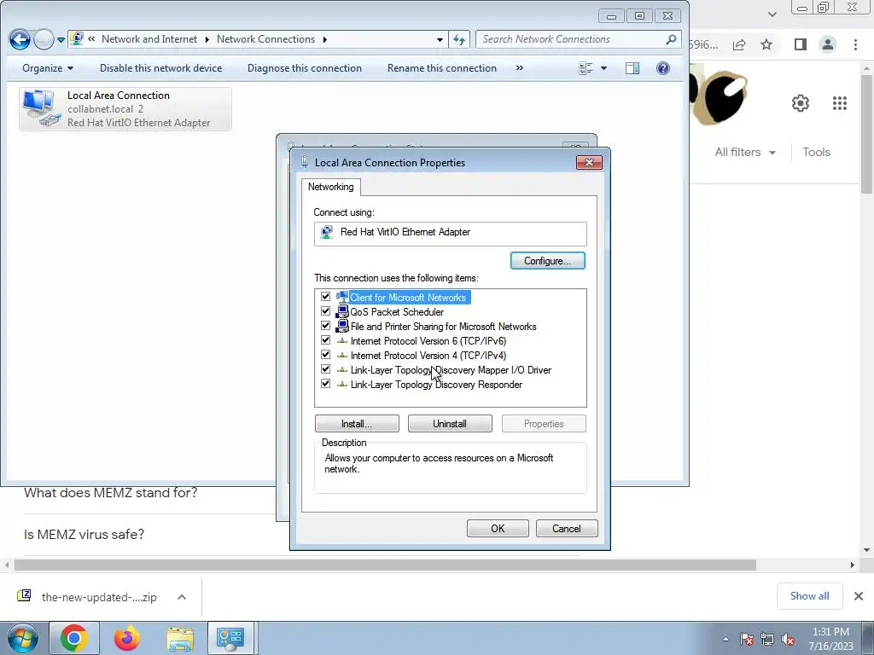Open Google apps grid
Image resolution: width=874 pixels, height=655 pixels.
[840, 103]
